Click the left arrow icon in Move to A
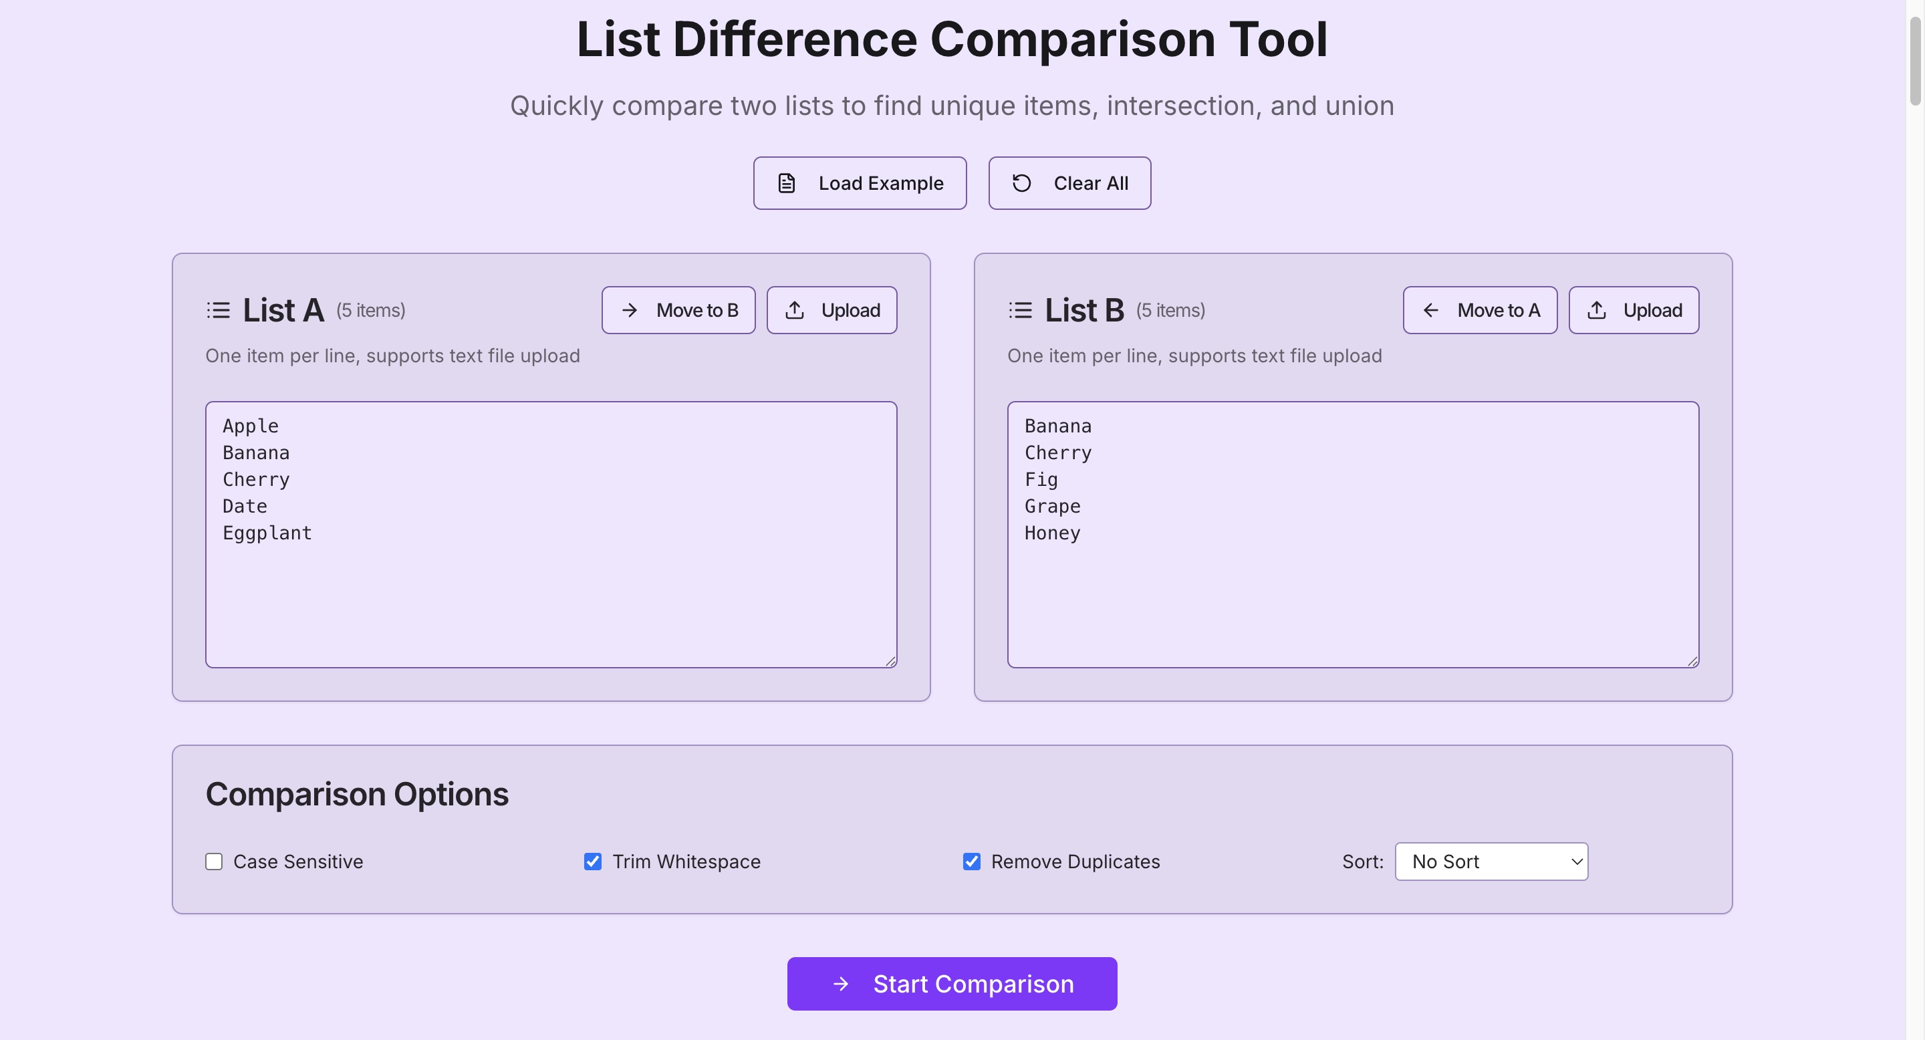Viewport: 1925px width, 1040px height. pyautogui.click(x=1430, y=310)
